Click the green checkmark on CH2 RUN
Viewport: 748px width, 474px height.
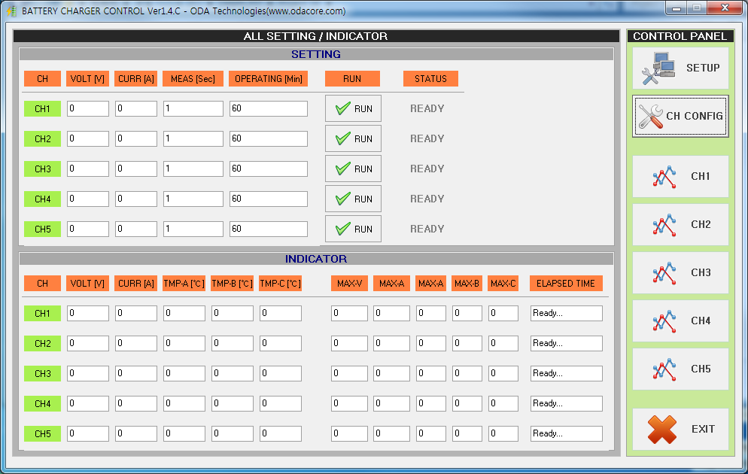(343, 138)
